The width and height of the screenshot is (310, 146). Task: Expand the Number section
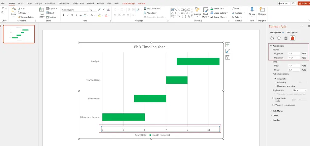[271, 120]
